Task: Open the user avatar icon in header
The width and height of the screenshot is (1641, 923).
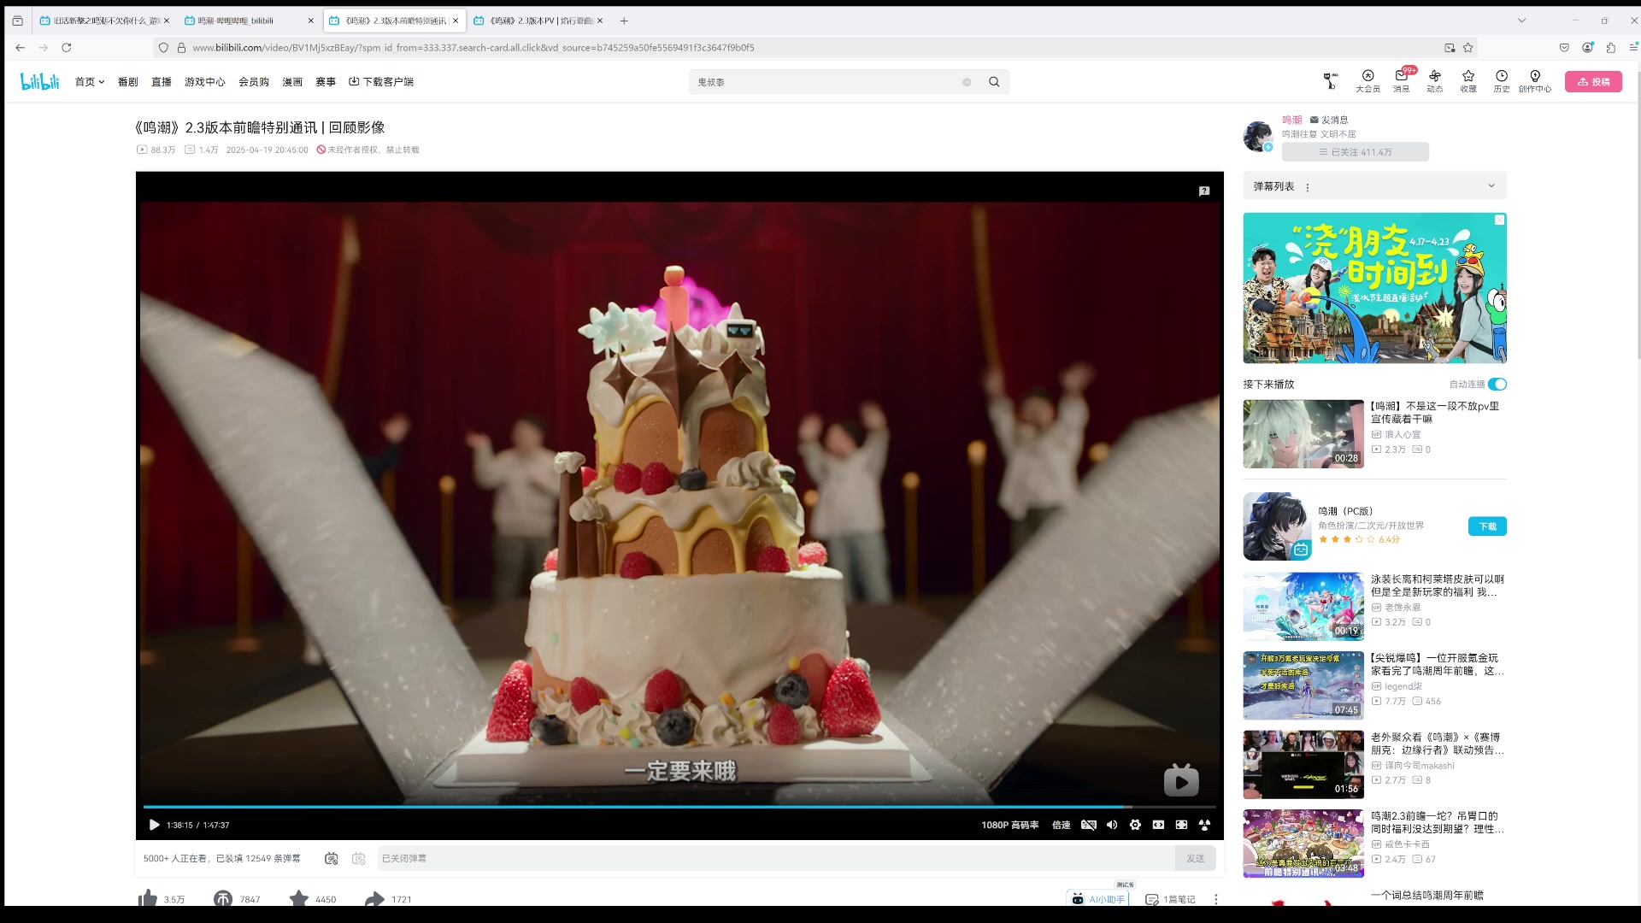Action: tap(1330, 81)
